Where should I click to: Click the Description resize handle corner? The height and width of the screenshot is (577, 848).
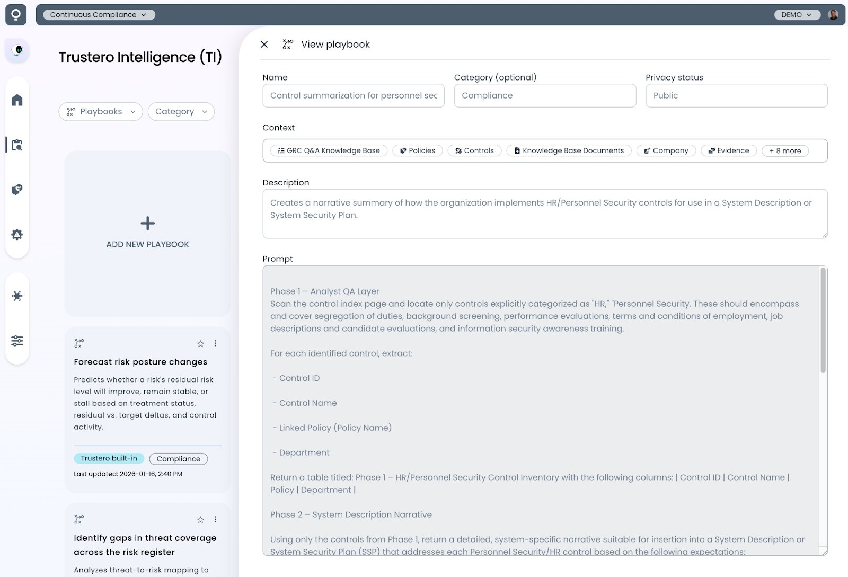coord(824,235)
